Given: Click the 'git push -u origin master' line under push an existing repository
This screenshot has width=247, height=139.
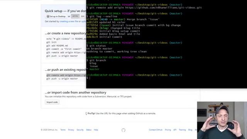Looking at the screenshot, I should [x=62, y=79].
